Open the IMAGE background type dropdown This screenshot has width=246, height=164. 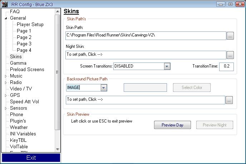coord(104,88)
